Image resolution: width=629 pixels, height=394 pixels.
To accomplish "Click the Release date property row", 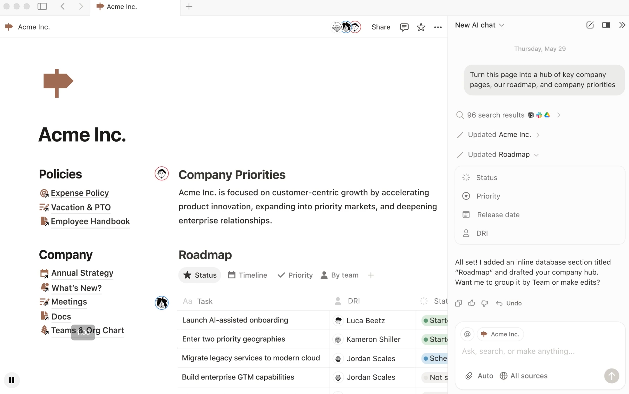I will click(540, 215).
